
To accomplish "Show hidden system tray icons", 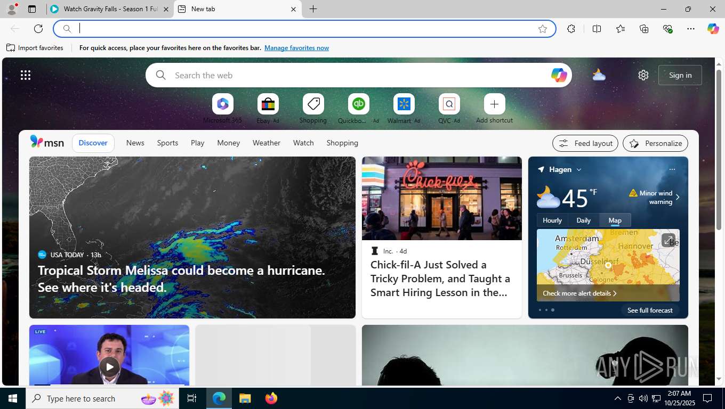I will 617,398.
